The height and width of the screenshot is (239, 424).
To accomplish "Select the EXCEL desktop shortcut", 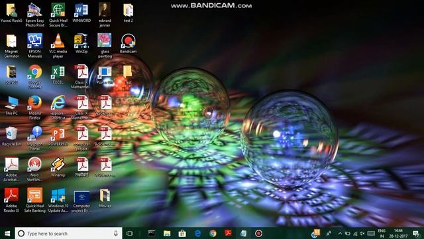I will tap(58, 75).
